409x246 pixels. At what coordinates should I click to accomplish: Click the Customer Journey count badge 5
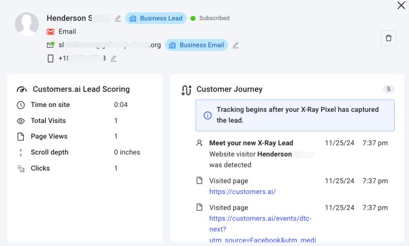click(389, 89)
